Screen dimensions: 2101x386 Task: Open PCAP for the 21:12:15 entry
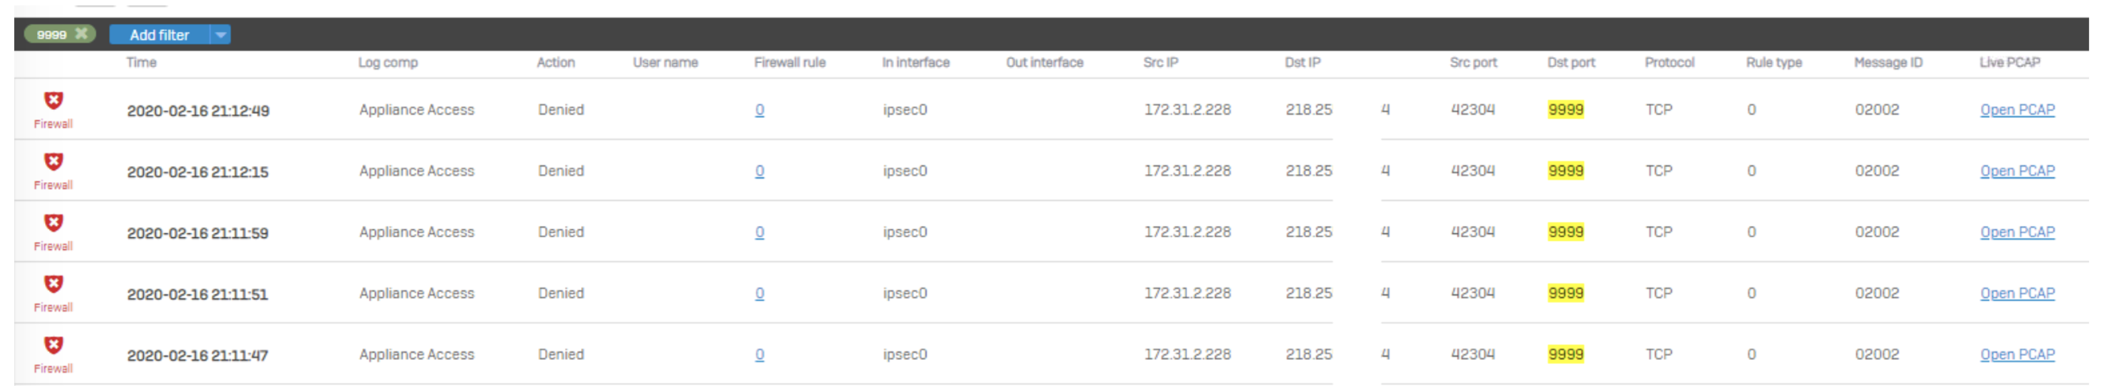coord(2017,171)
